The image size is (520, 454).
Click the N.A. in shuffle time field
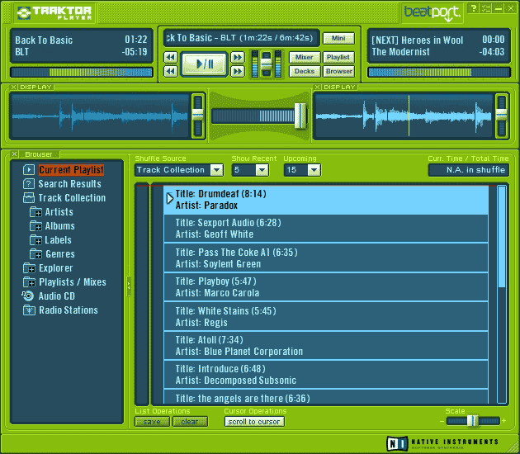pyautogui.click(x=469, y=170)
